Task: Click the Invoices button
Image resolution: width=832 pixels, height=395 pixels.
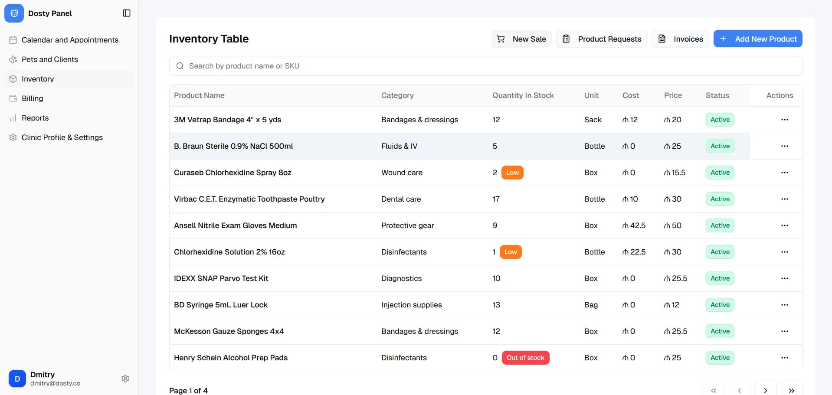Action: pos(680,39)
